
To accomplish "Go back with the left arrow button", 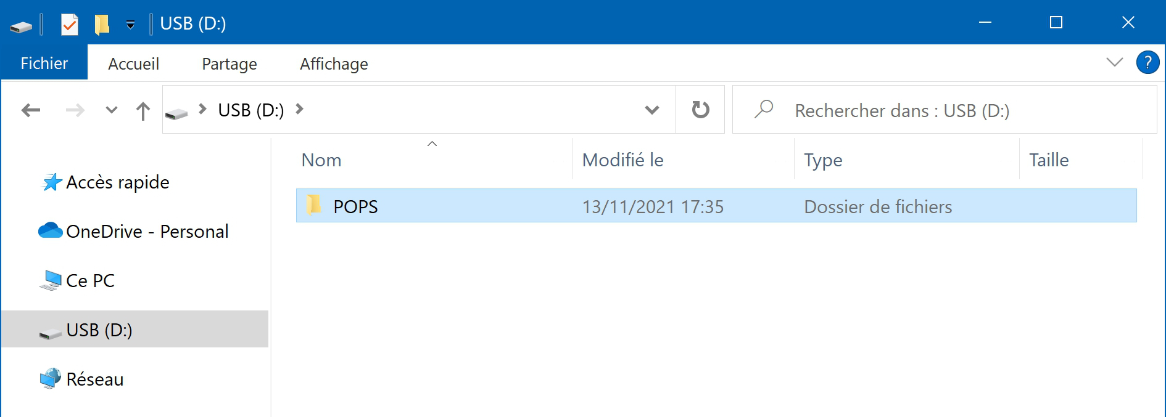I will pyautogui.click(x=31, y=110).
